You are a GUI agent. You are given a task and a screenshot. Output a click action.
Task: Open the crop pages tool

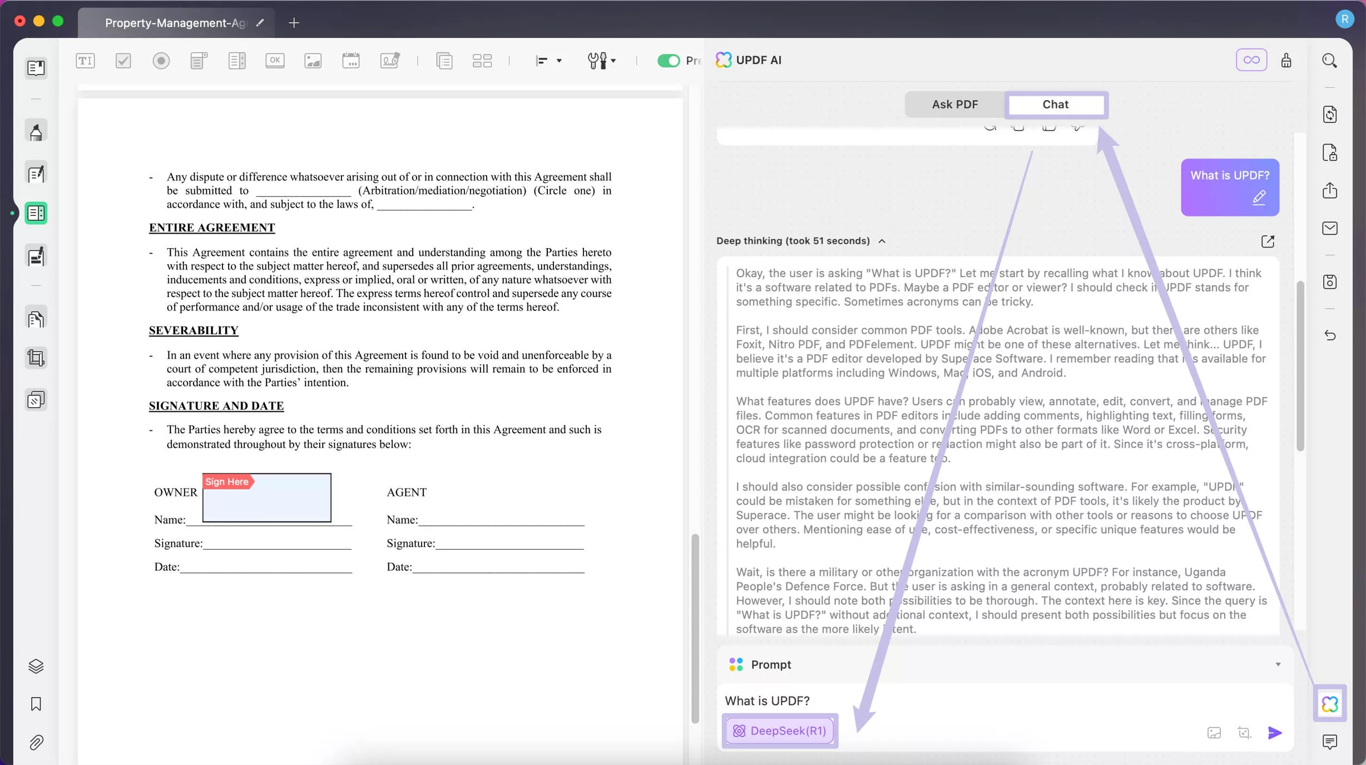(36, 358)
